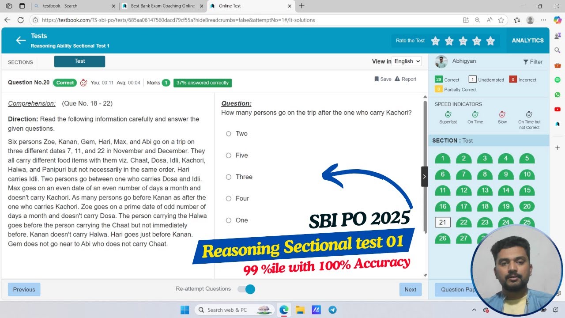Image resolution: width=565 pixels, height=318 pixels.
Task: Select the option One
Action: click(x=229, y=220)
